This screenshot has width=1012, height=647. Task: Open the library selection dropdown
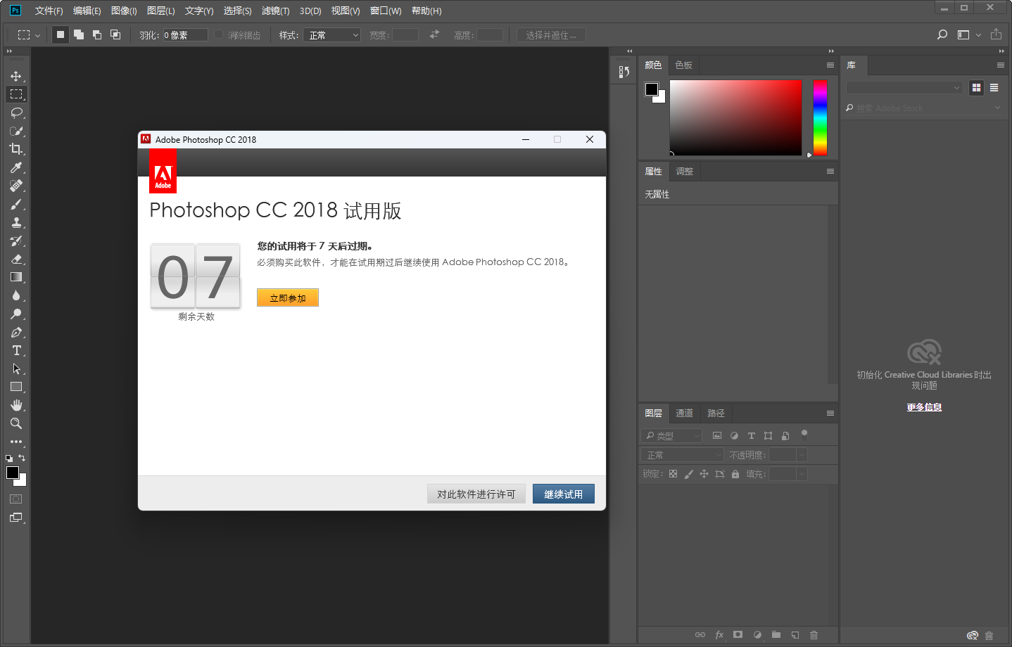tap(904, 88)
